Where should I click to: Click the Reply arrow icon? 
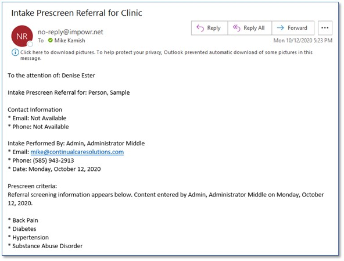200,28
